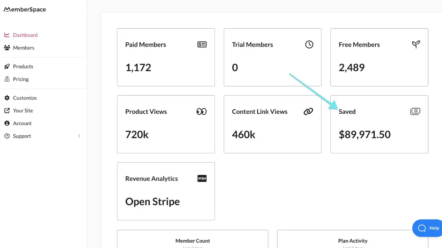Click the Trial Members clock icon

click(309, 44)
